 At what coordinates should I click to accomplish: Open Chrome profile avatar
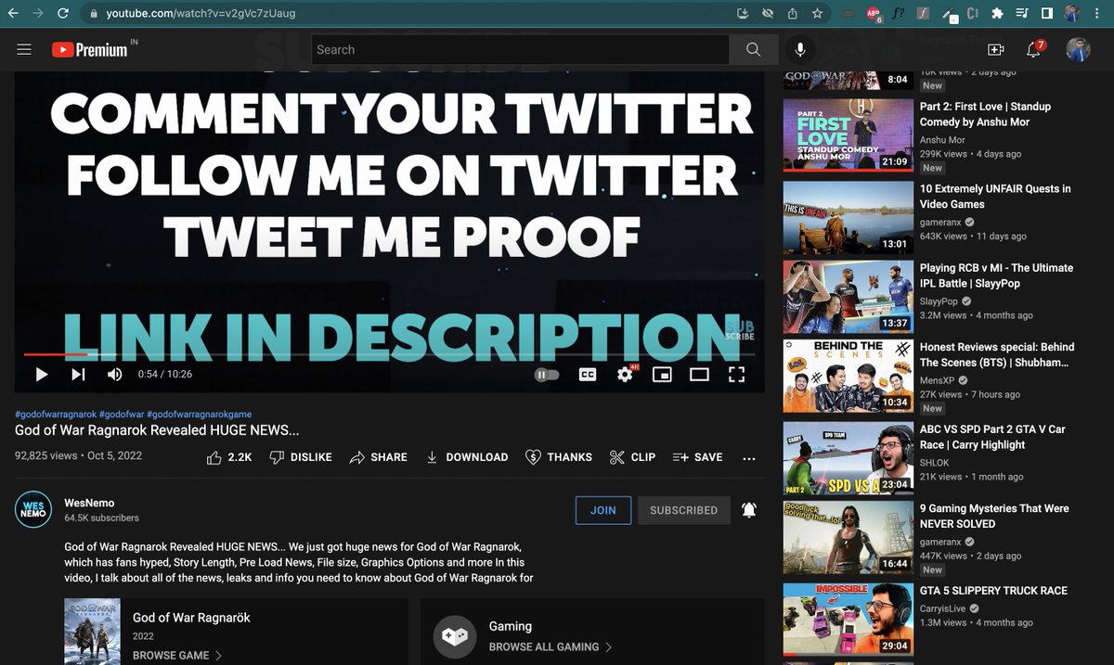coord(1072,14)
